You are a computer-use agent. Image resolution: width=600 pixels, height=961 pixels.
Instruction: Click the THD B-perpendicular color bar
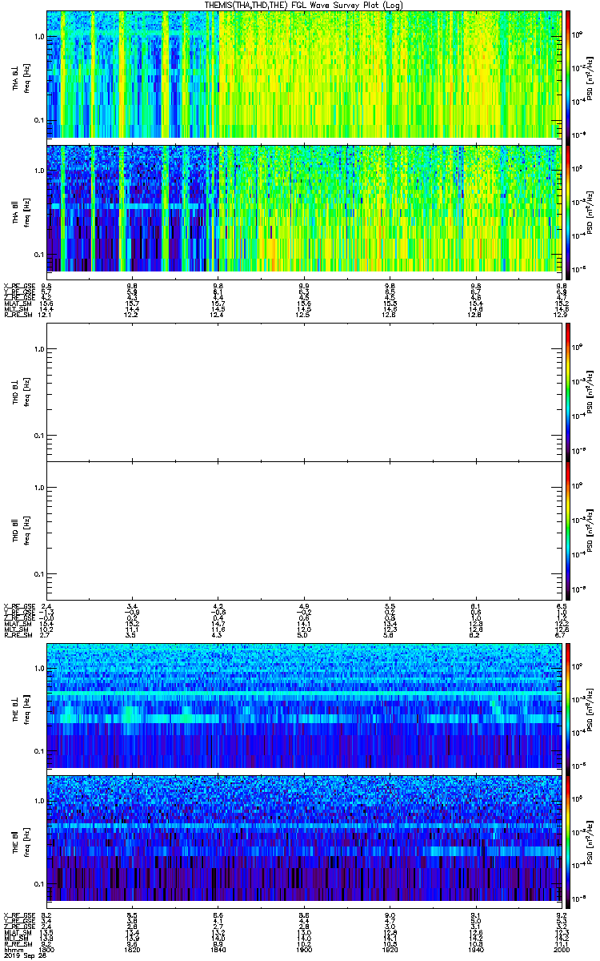pyautogui.click(x=568, y=391)
